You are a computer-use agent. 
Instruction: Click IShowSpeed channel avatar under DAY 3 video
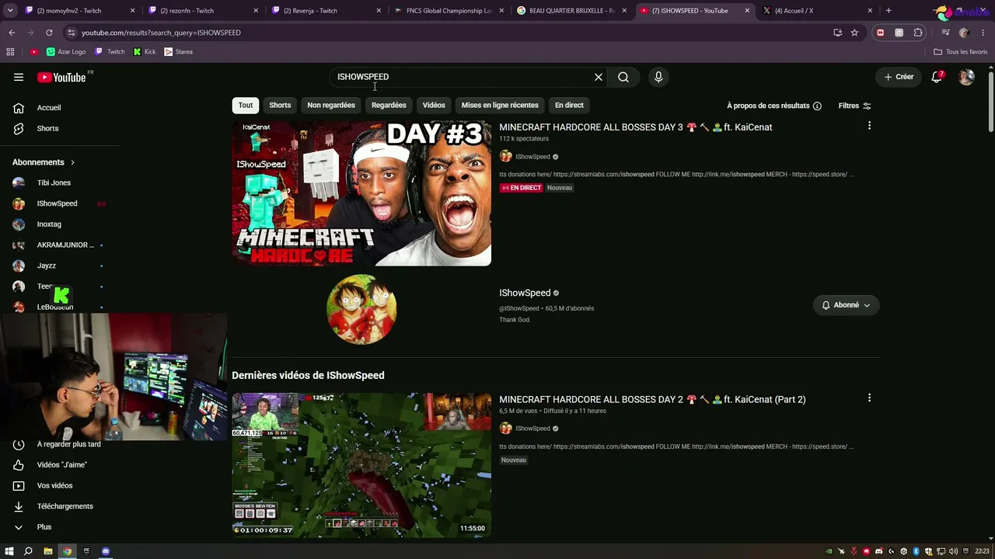pos(505,157)
